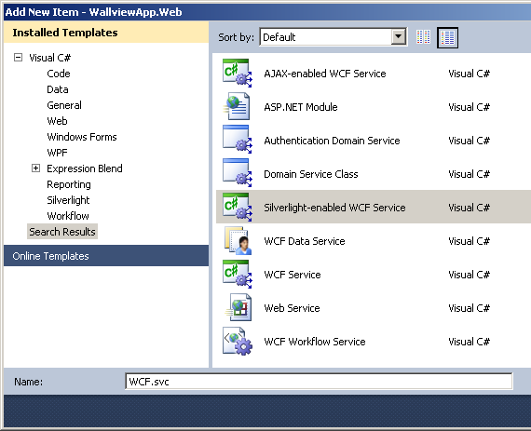Select the Silverlight category in tree

[x=68, y=200]
